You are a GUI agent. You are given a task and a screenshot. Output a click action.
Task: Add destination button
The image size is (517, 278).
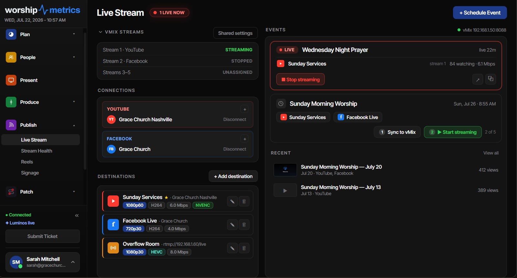coord(233,176)
